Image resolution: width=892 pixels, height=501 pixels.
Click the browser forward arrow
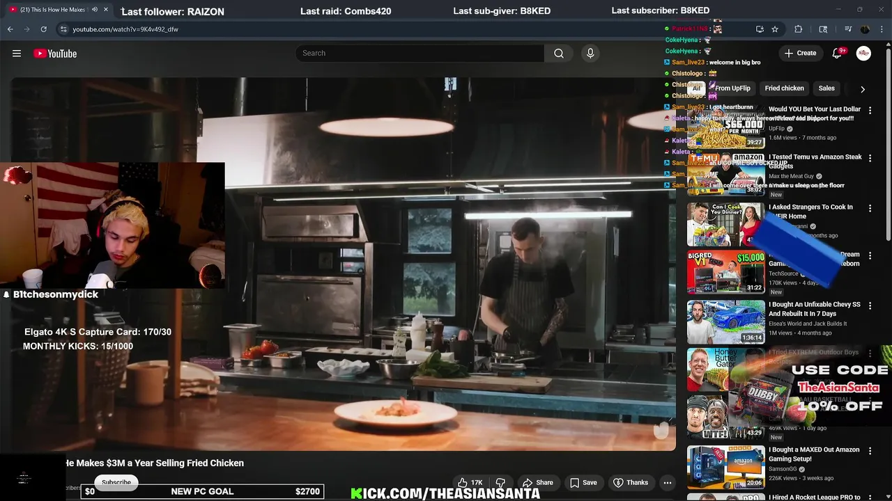[26, 29]
